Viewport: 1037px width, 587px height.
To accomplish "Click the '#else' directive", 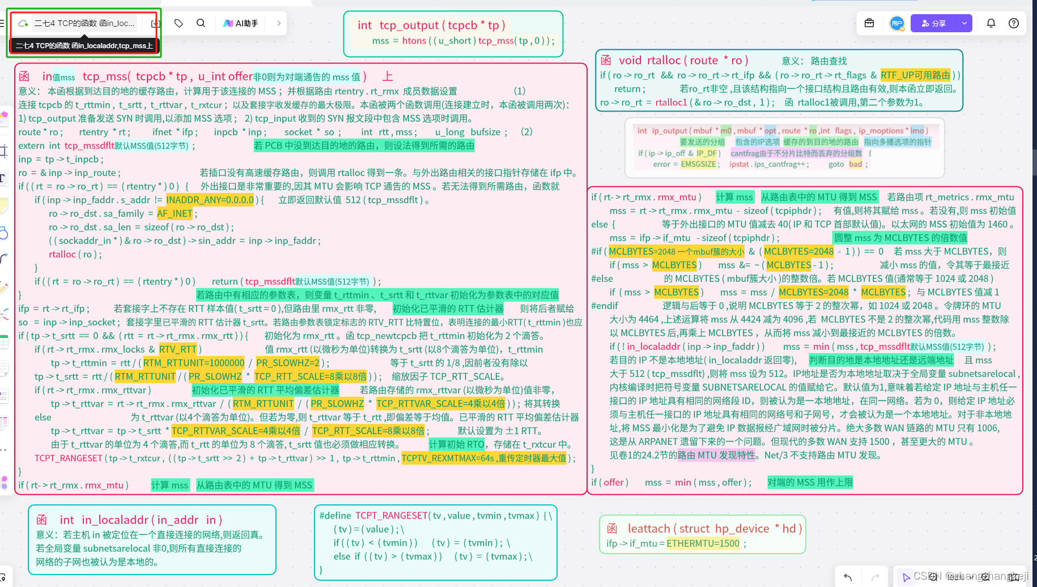I will pos(602,278).
